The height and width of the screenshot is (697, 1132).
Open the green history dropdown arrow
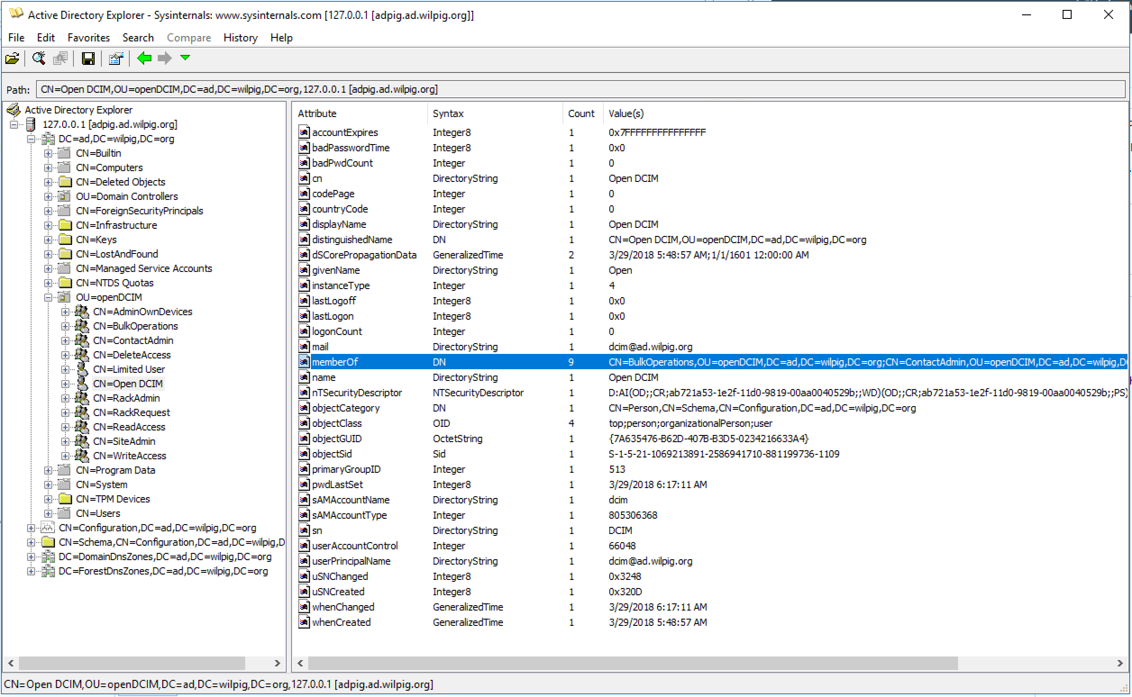coord(185,58)
